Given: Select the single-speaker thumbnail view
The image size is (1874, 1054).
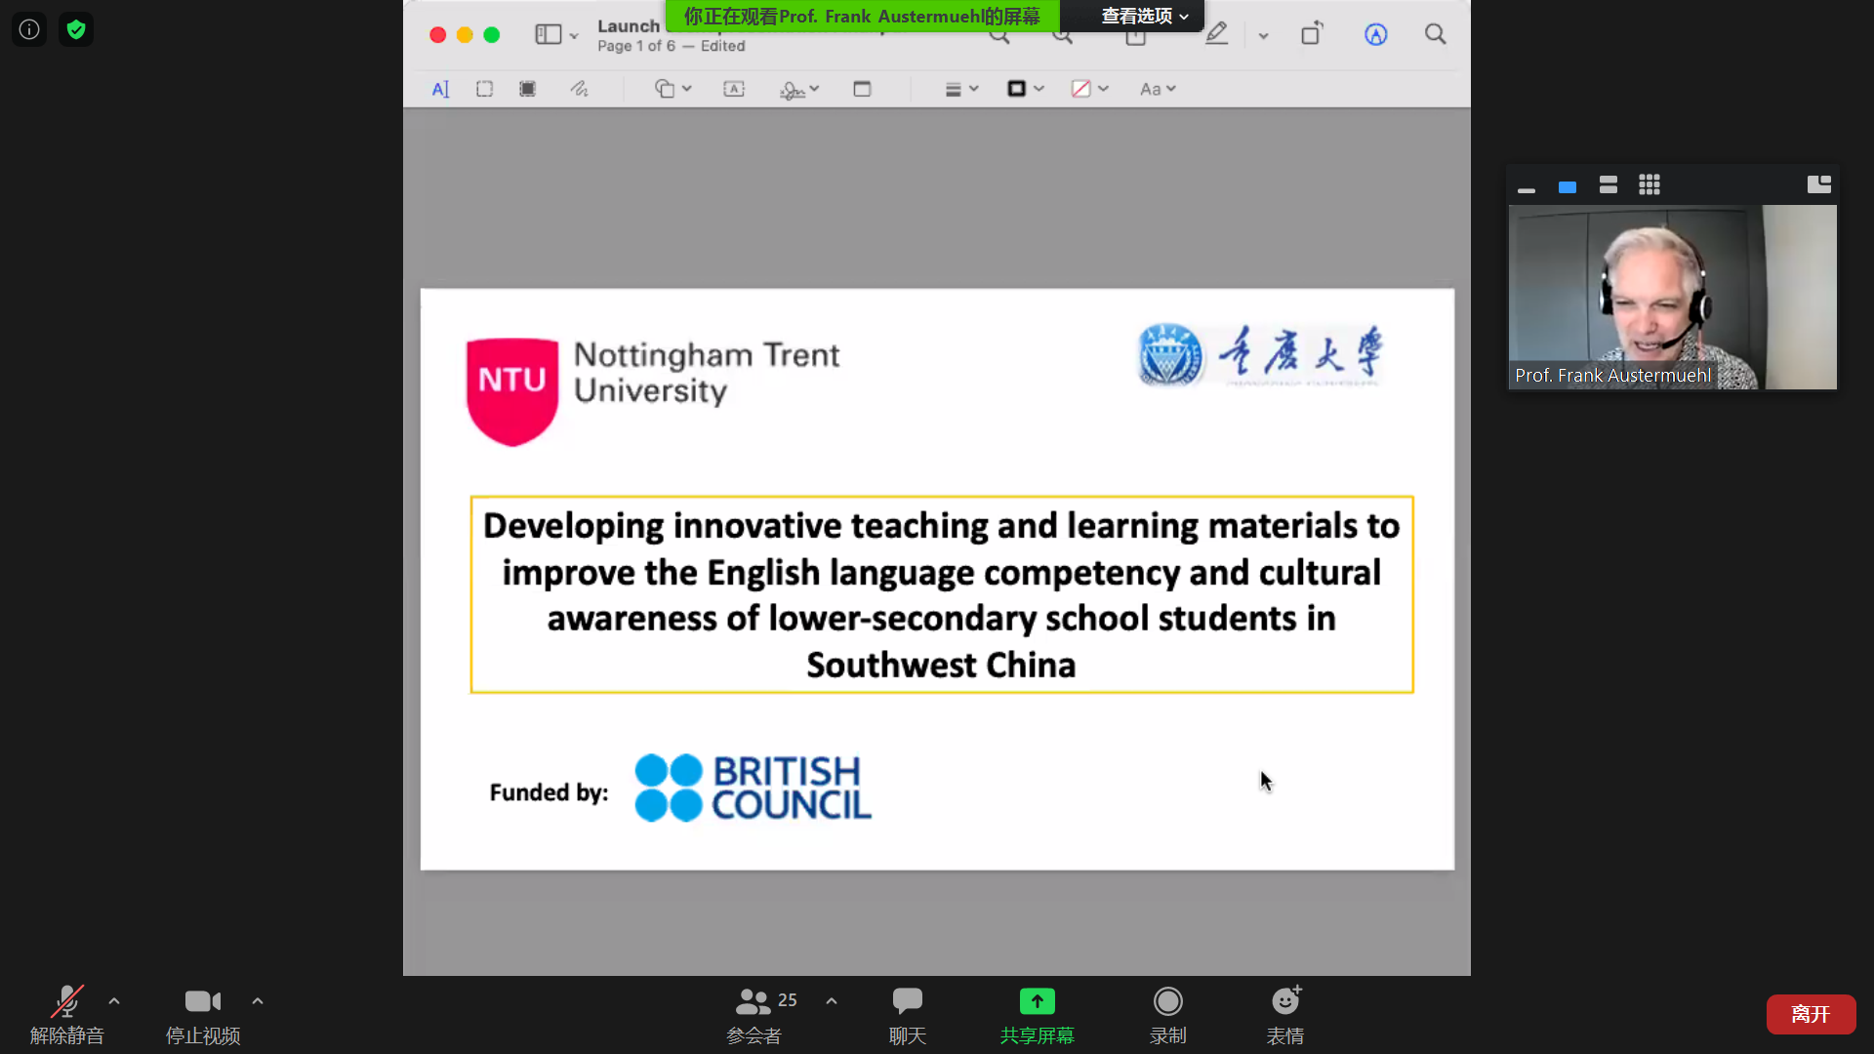Looking at the screenshot, I should coord(1568,185).
